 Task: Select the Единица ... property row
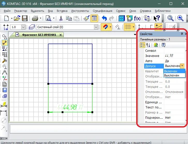tap(164, 102)
